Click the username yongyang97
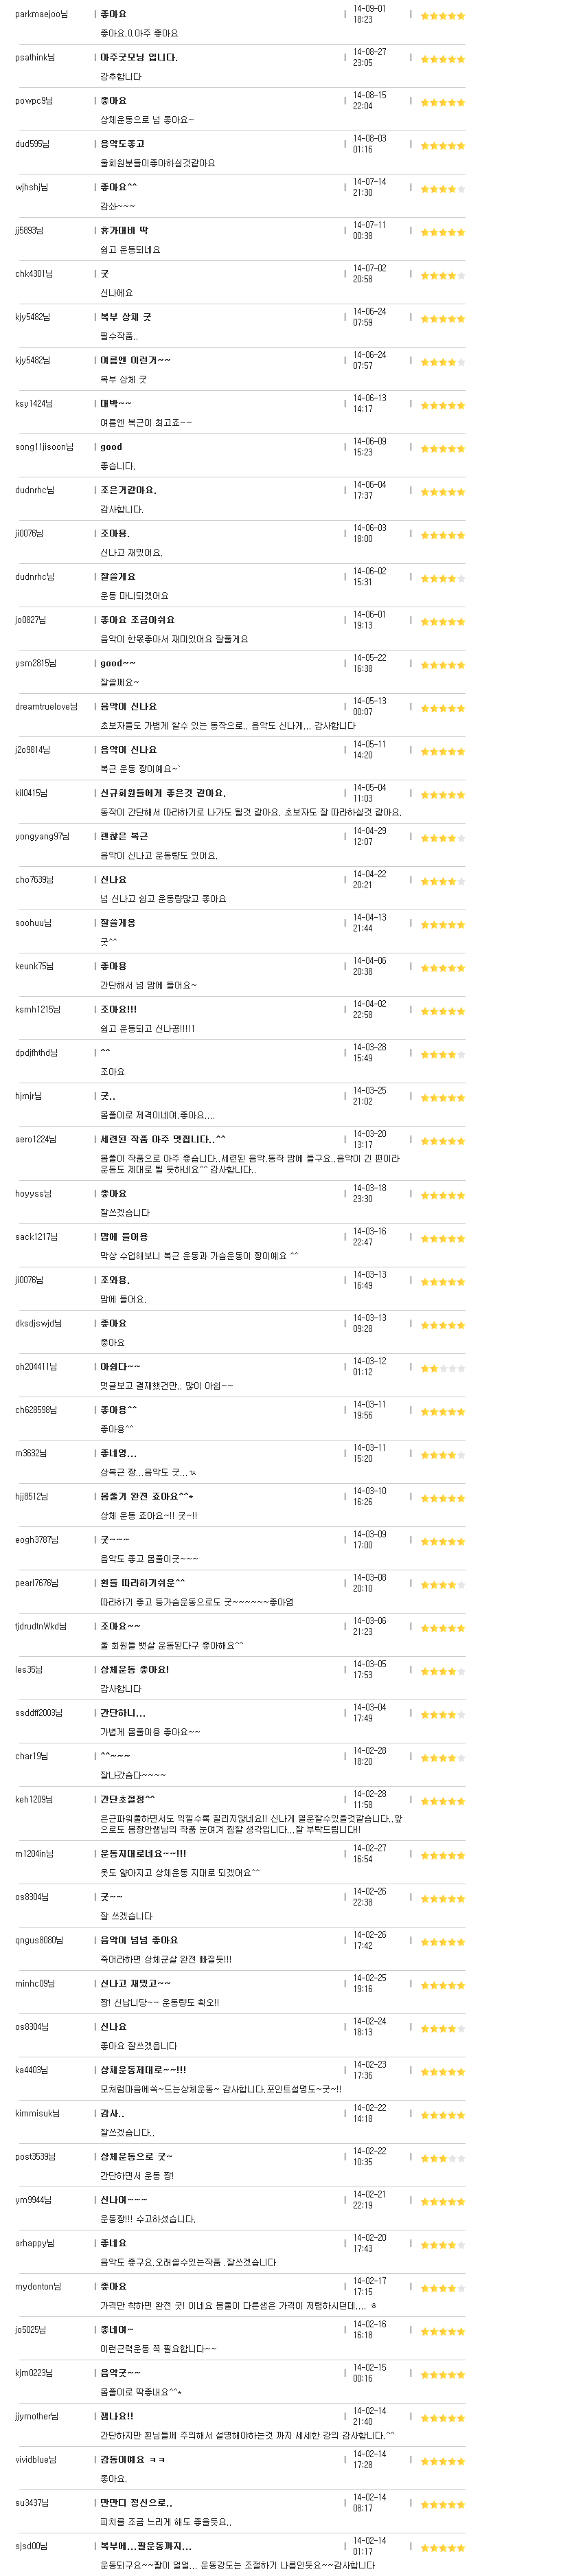 [42, 836]
